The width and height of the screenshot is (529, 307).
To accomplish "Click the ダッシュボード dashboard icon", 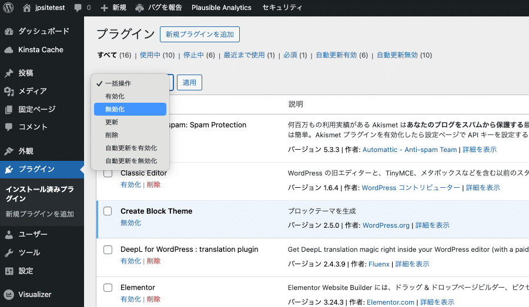I will click(9, 31).
